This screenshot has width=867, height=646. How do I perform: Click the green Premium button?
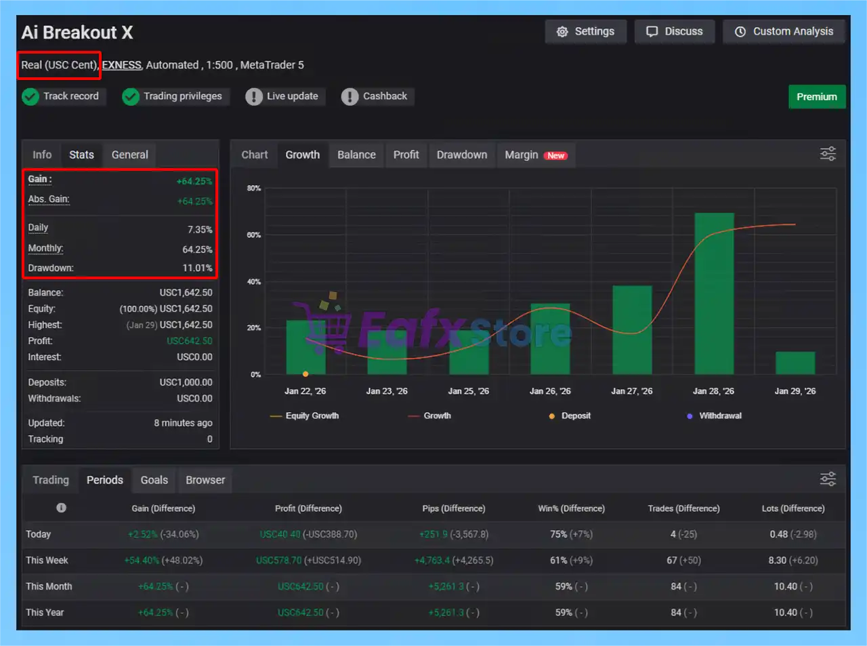pyautogui.click(x=816, y=97)
